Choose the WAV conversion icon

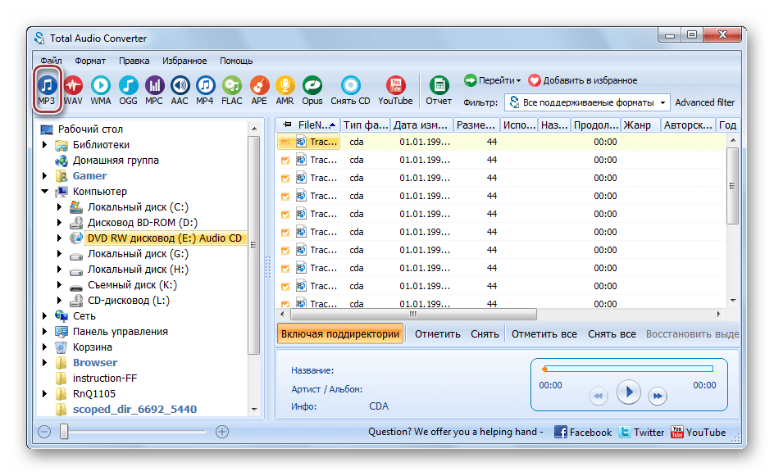[x=73, y=89]
